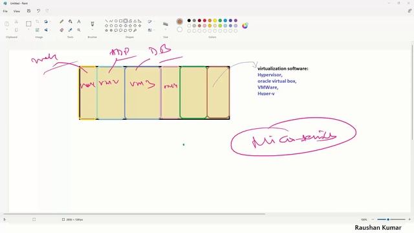The image size is (414, 233).
Task: Click the Redo arrow icon
Action: point(47,11)
